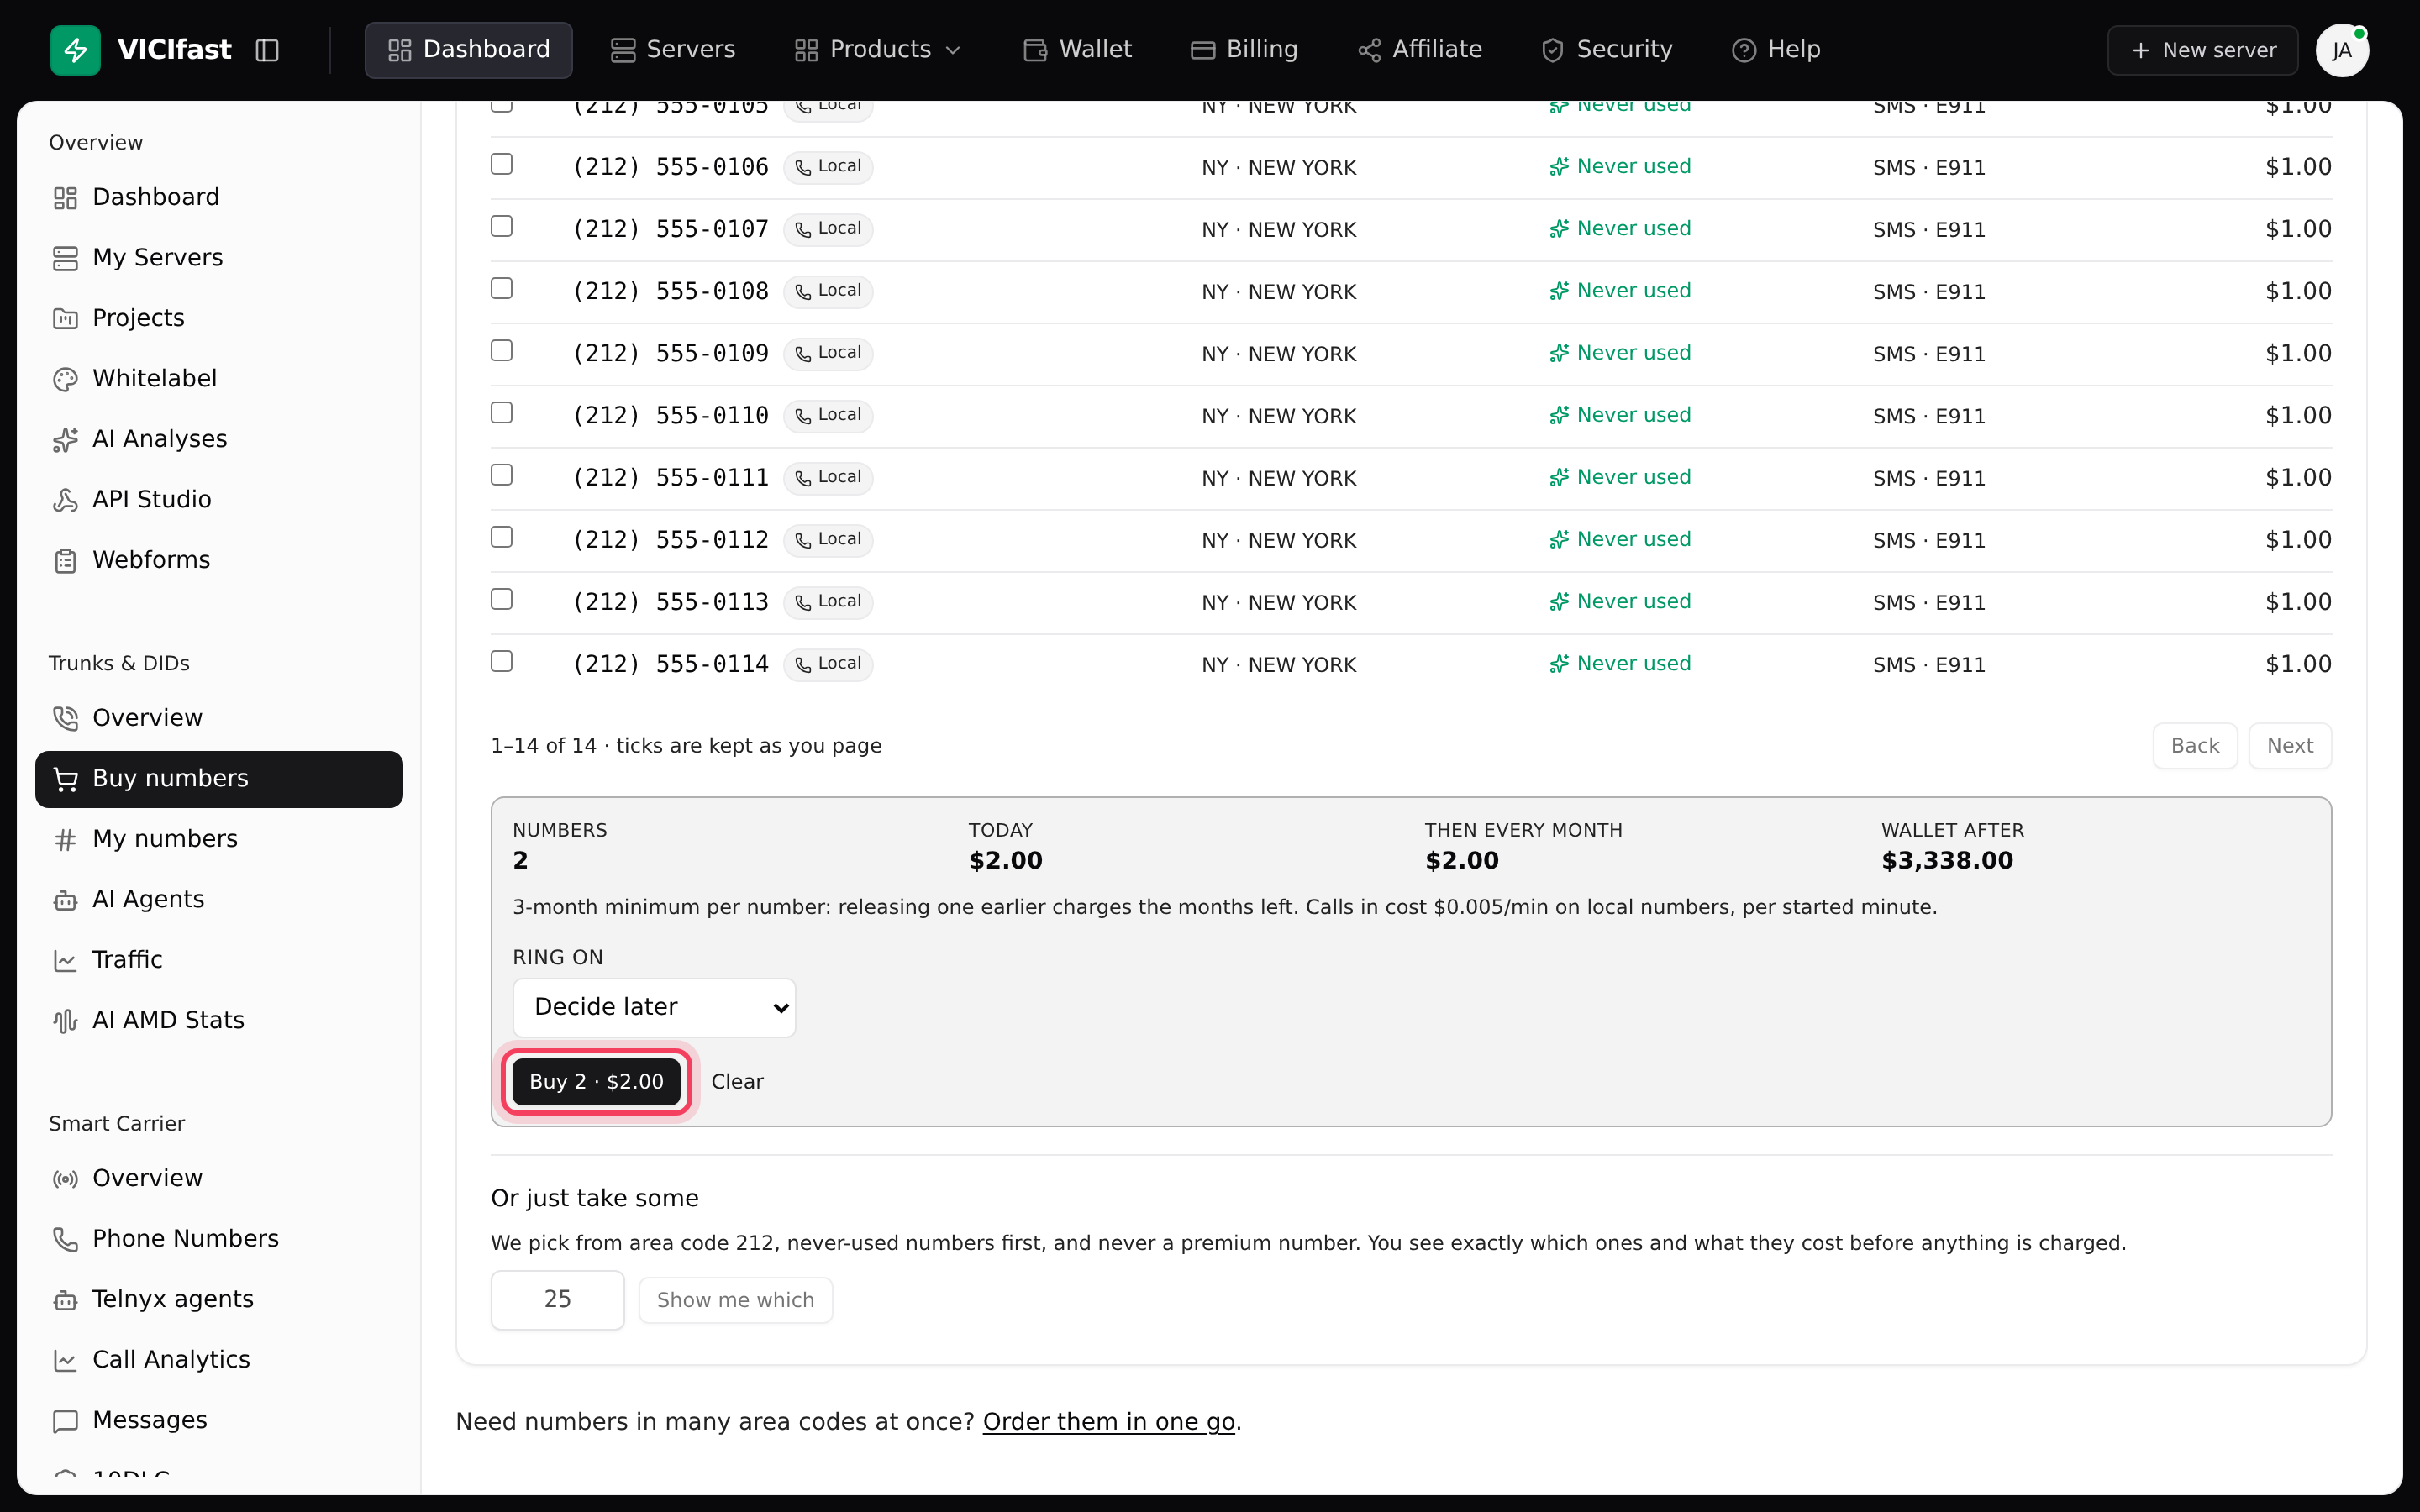This screenshot has height=1512, width=2420.
Task: Check the box for (212) 555-0114
Action: coord(502,661)
